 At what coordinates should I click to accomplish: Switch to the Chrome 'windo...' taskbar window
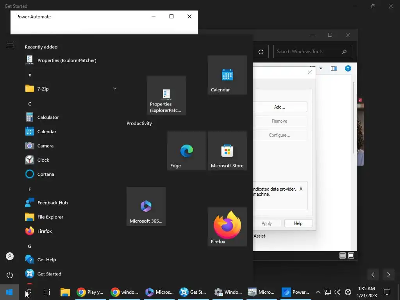click(x=125, y=292)
